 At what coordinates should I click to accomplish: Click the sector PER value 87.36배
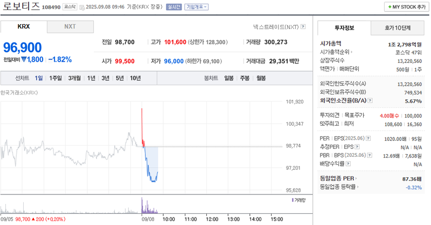[x=412, y=179]
